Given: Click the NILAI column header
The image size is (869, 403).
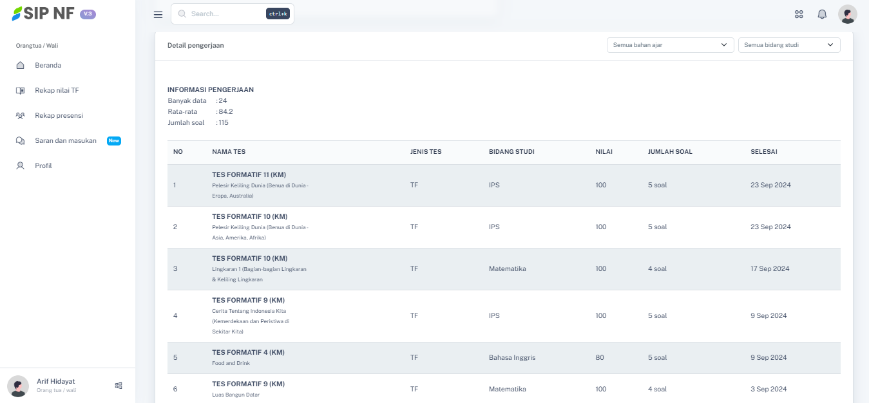Looking at the screenshot, I should [x=604, y=152].
